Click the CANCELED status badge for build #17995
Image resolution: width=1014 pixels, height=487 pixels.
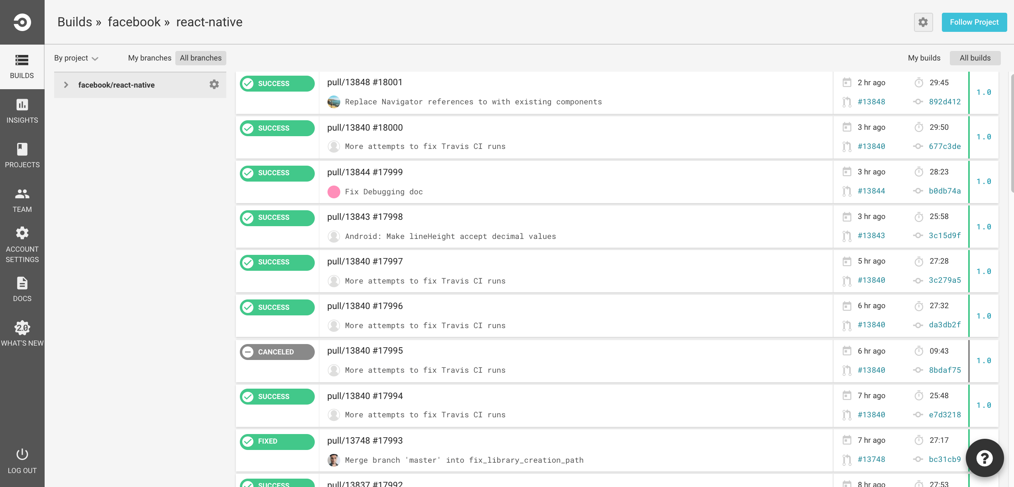pos(277,352)
